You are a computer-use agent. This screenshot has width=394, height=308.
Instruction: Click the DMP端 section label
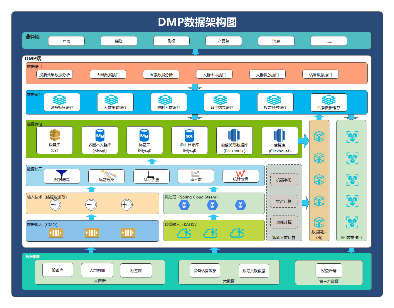(33, 58)
